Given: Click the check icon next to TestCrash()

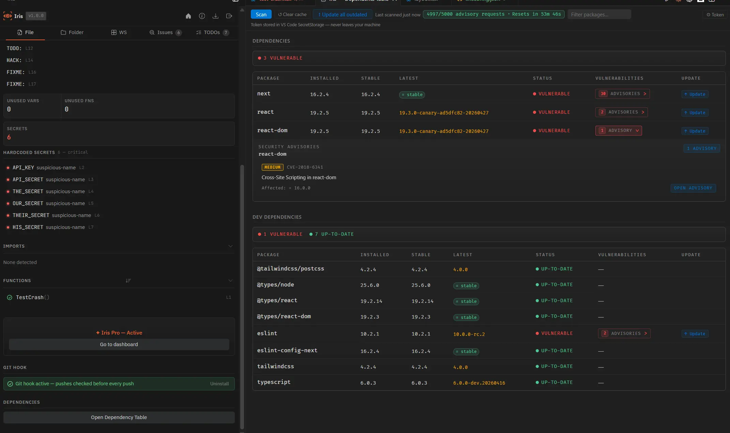Looking at the screenshot, I should click(x=10, y=297).
